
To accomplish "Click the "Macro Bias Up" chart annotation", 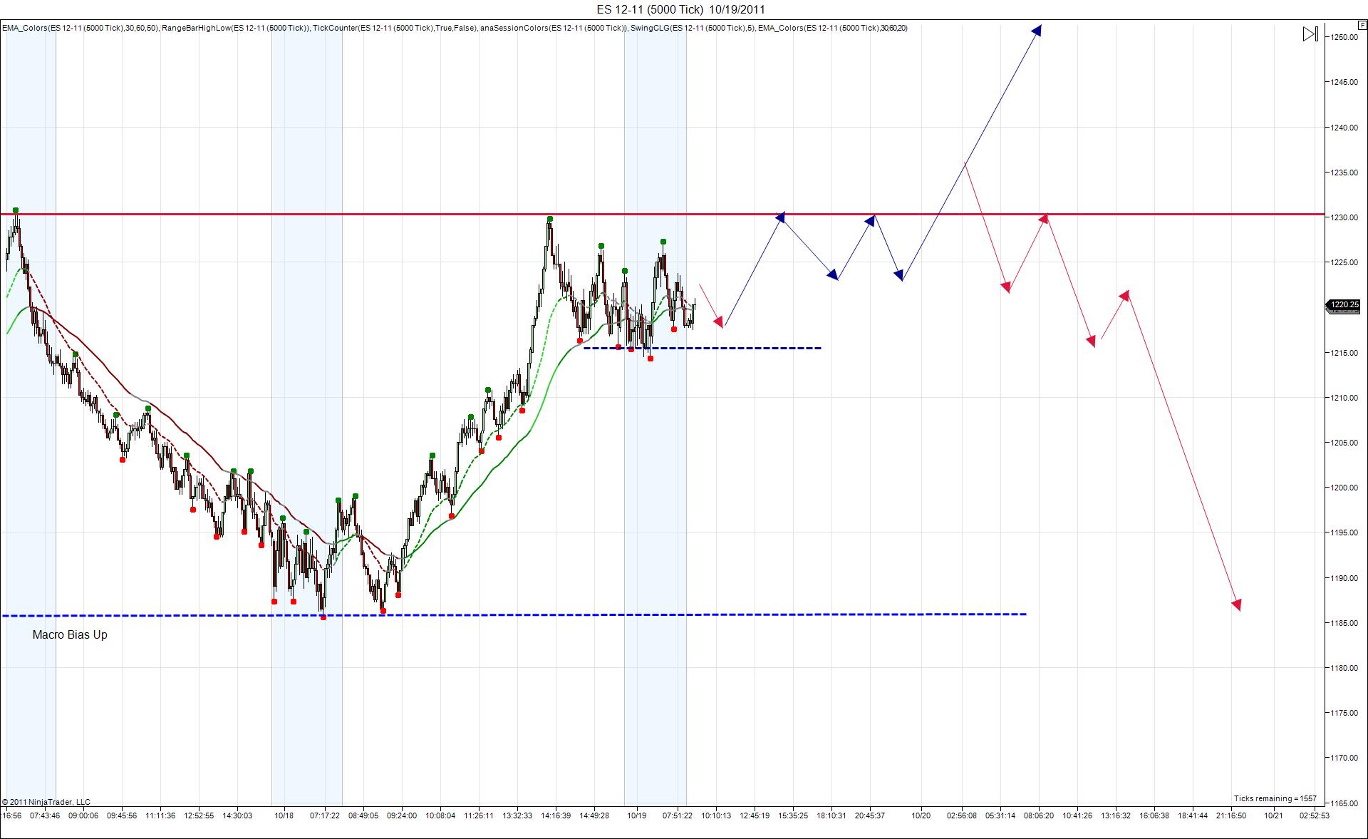I will [x=70, y=634].
